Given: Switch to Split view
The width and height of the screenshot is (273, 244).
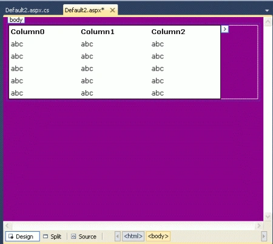Looking at the screenshot, I should [52, 237].
